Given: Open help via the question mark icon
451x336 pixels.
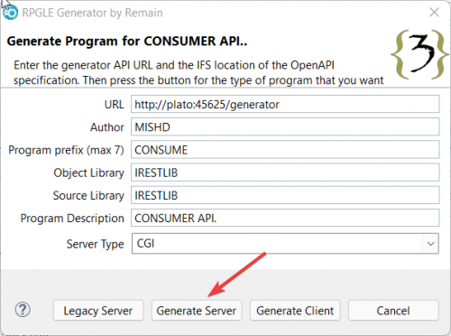Looking at the screenshot, I should pos(23,310).
